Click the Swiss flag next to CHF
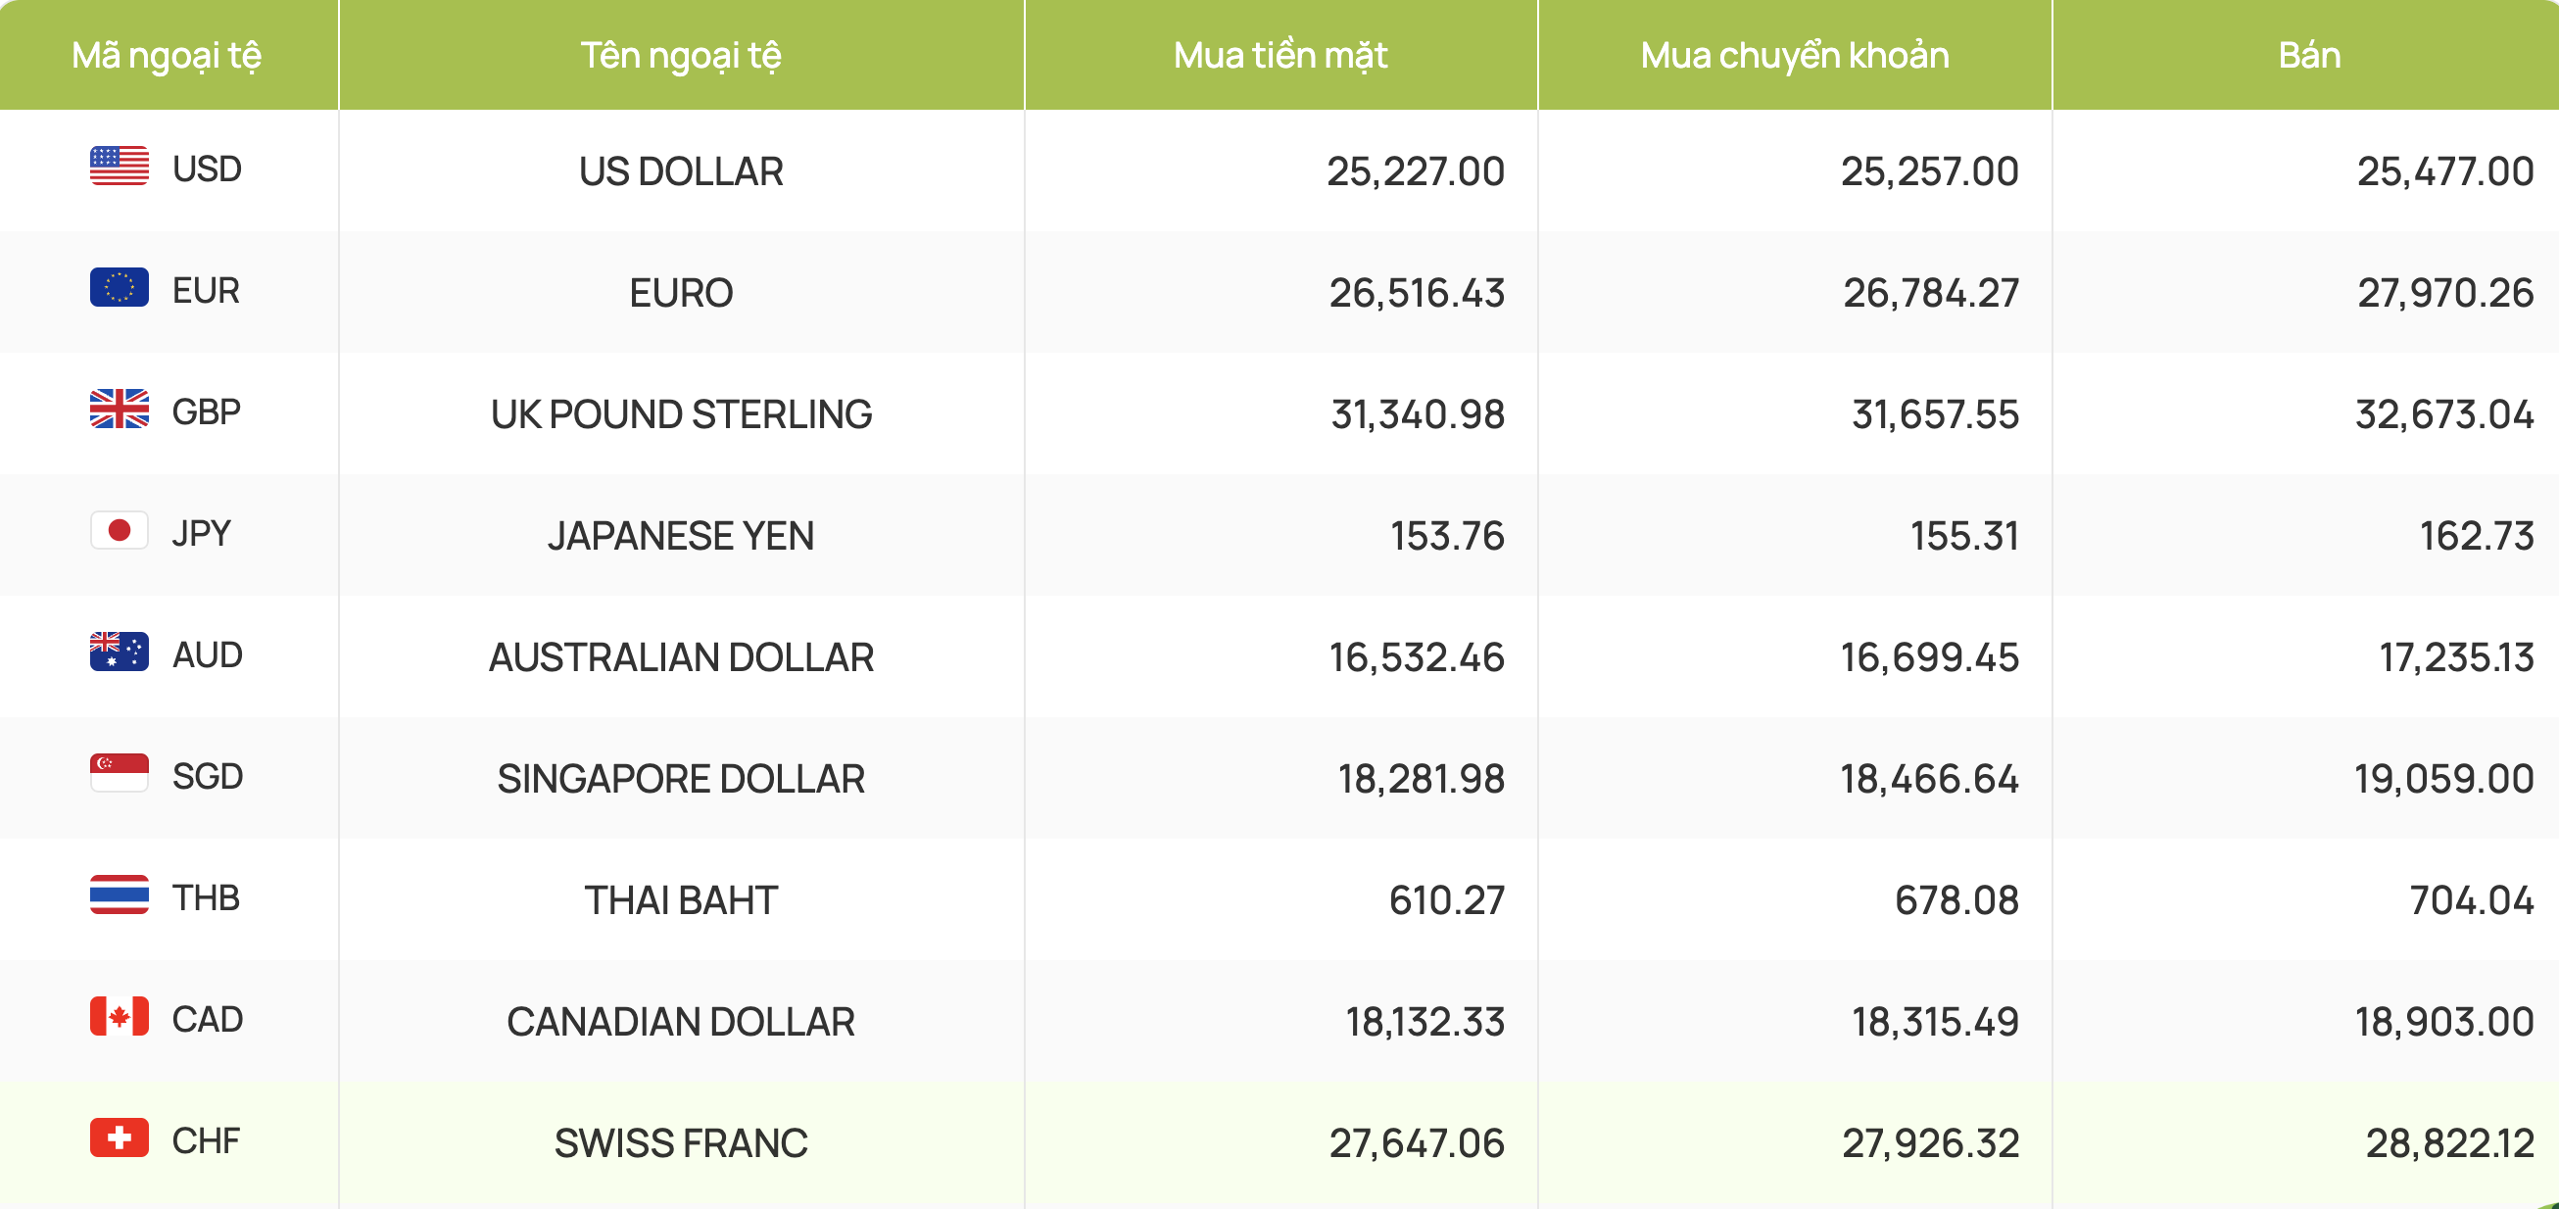The width and height of the screenshot is (2559, 1209). 120,1137
